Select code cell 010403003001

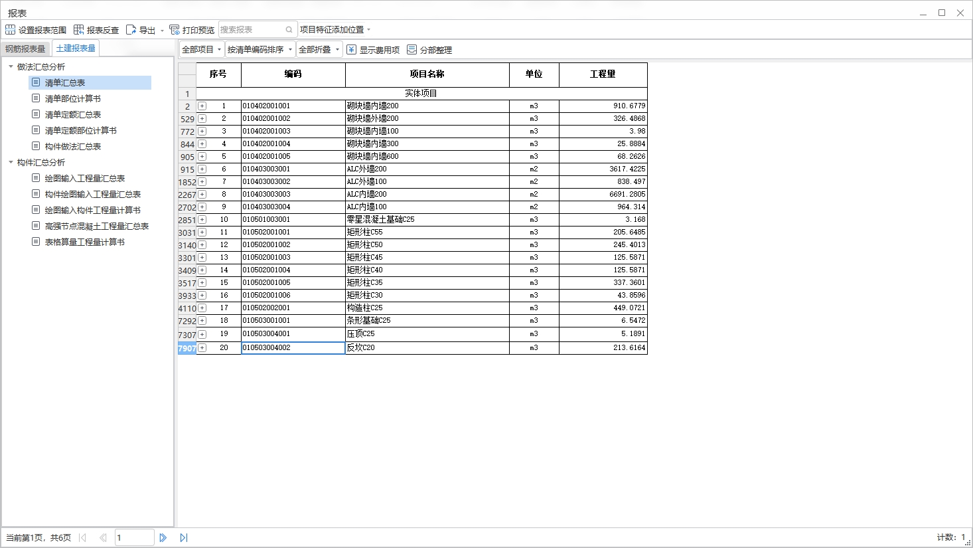coord(293,169)
